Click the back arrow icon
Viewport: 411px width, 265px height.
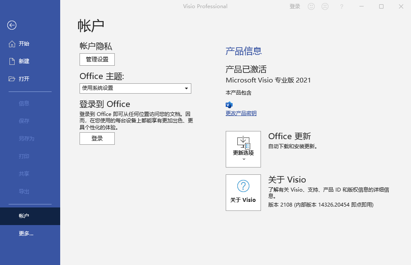click(x=12, y=25)
